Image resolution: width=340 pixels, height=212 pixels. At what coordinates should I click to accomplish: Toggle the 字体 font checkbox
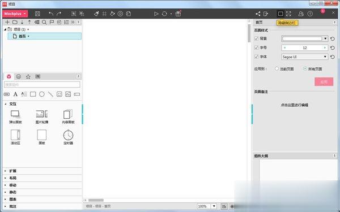click(x=256, y=57)
